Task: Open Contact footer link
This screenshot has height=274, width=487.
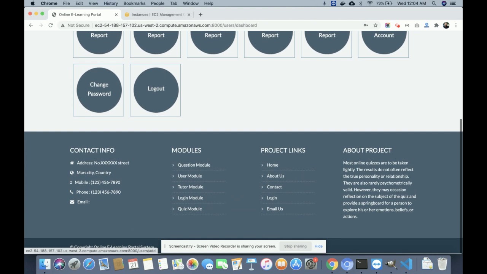Action: (274, 187)
